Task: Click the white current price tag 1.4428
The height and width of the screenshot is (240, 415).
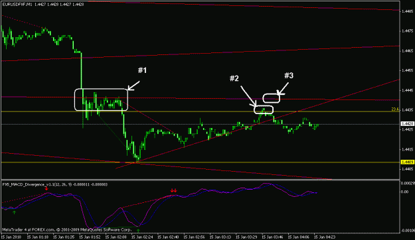Action: point(407,124)
